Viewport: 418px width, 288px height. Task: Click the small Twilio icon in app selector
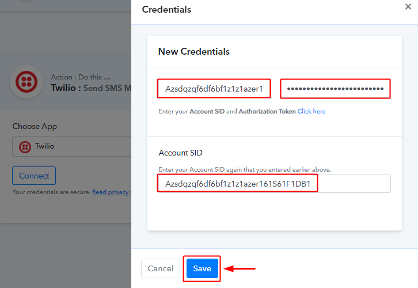point(25,147)
